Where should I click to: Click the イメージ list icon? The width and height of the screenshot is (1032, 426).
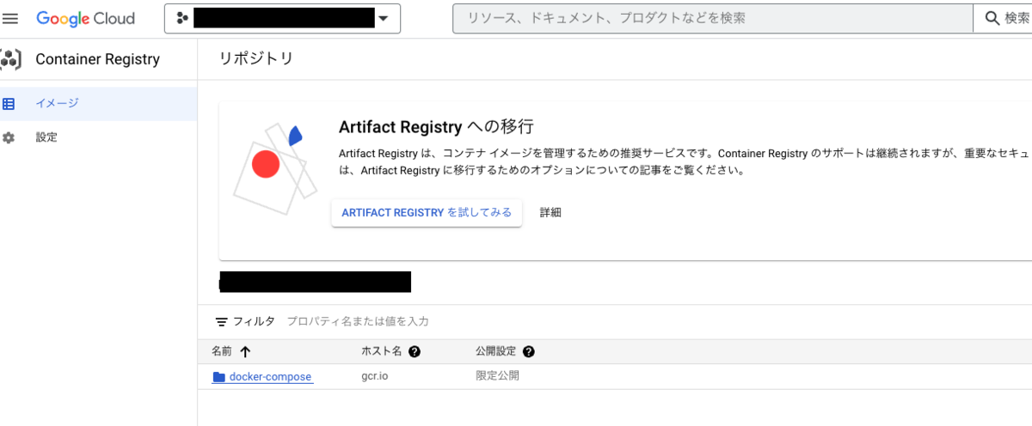pos(9,104)
